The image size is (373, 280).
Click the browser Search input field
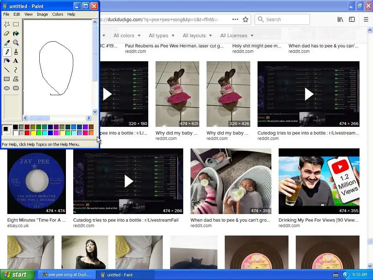282,19
